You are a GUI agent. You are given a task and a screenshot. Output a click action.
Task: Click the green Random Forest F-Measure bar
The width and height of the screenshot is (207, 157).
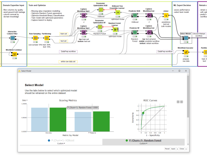(101, 122)
